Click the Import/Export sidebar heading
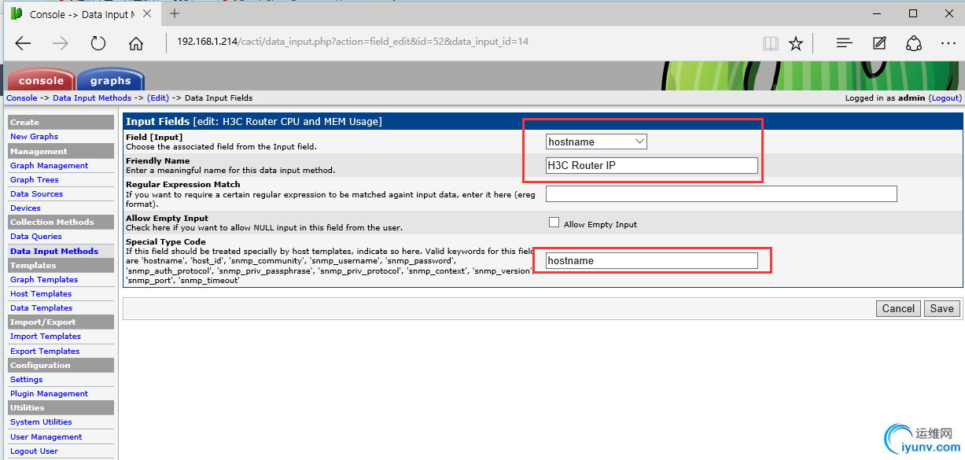This screenshot has height=460, width=965. click(61, 322)
